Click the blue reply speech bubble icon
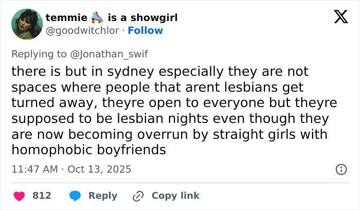 (75, 196)
